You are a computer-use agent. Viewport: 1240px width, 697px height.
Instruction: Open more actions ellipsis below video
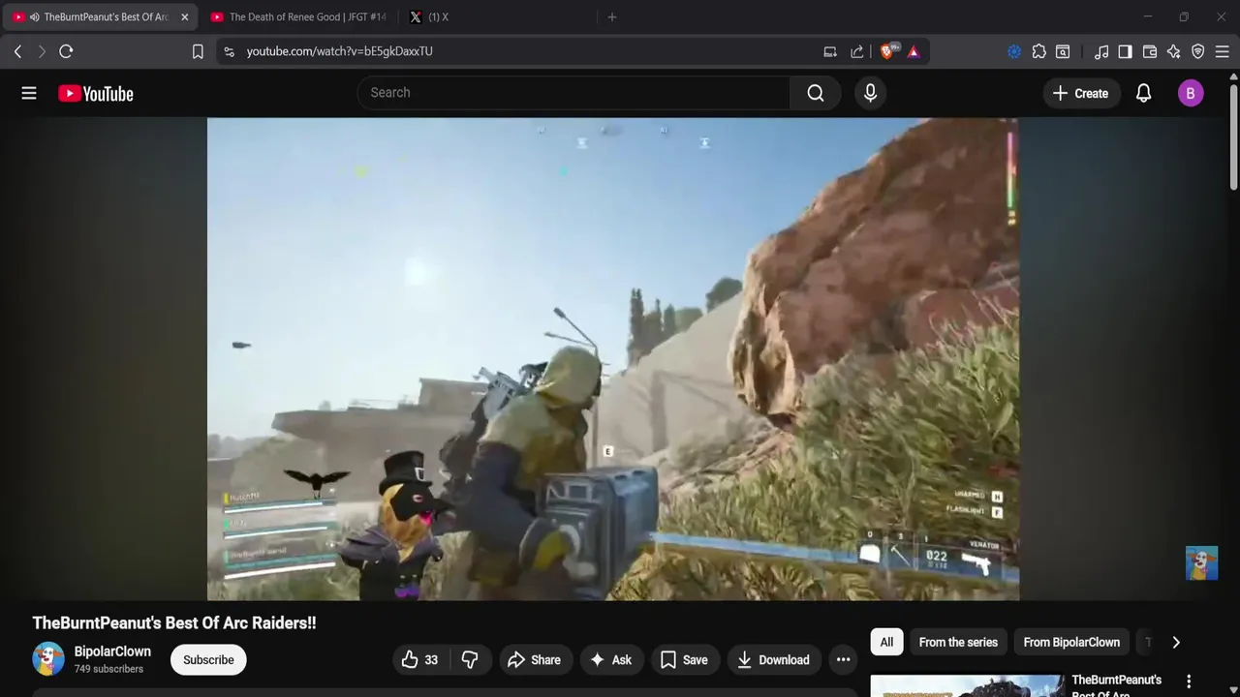[x=844, y=660]
